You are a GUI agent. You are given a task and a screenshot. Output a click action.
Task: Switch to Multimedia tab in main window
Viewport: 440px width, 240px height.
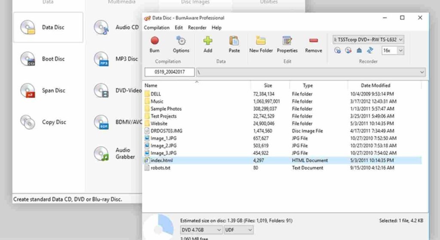[x=122, y=2]
